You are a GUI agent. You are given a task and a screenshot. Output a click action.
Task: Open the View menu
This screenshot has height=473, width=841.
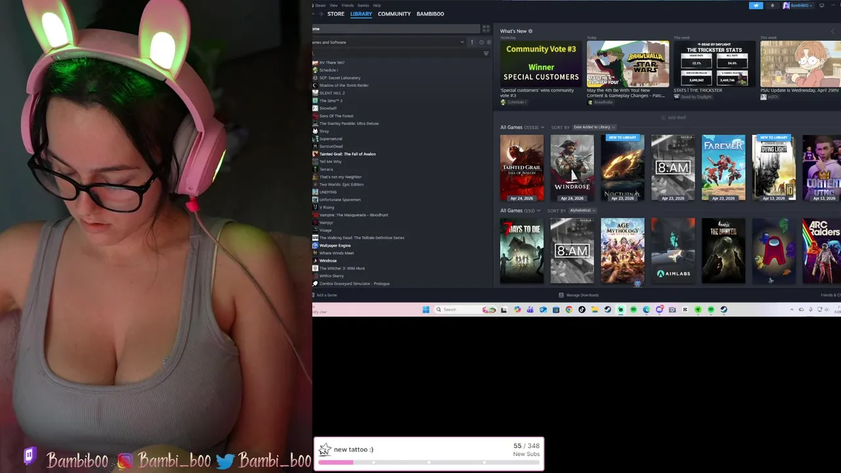[333, 5]
